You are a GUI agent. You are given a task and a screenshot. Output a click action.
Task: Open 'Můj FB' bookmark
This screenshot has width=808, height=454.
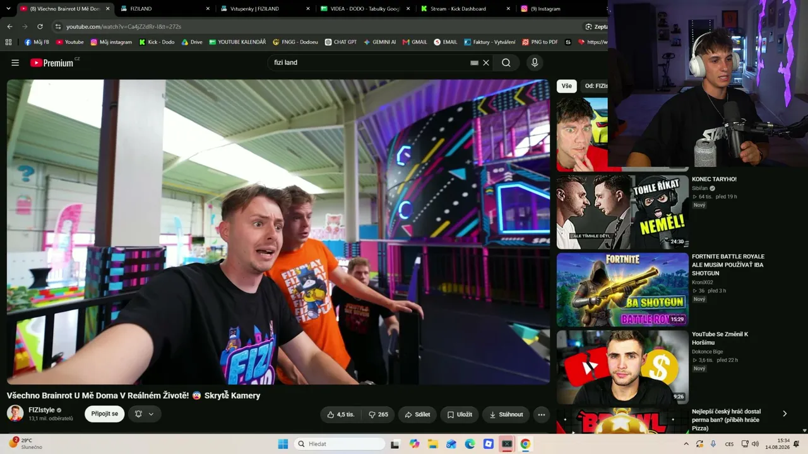[x=37, y=42]
